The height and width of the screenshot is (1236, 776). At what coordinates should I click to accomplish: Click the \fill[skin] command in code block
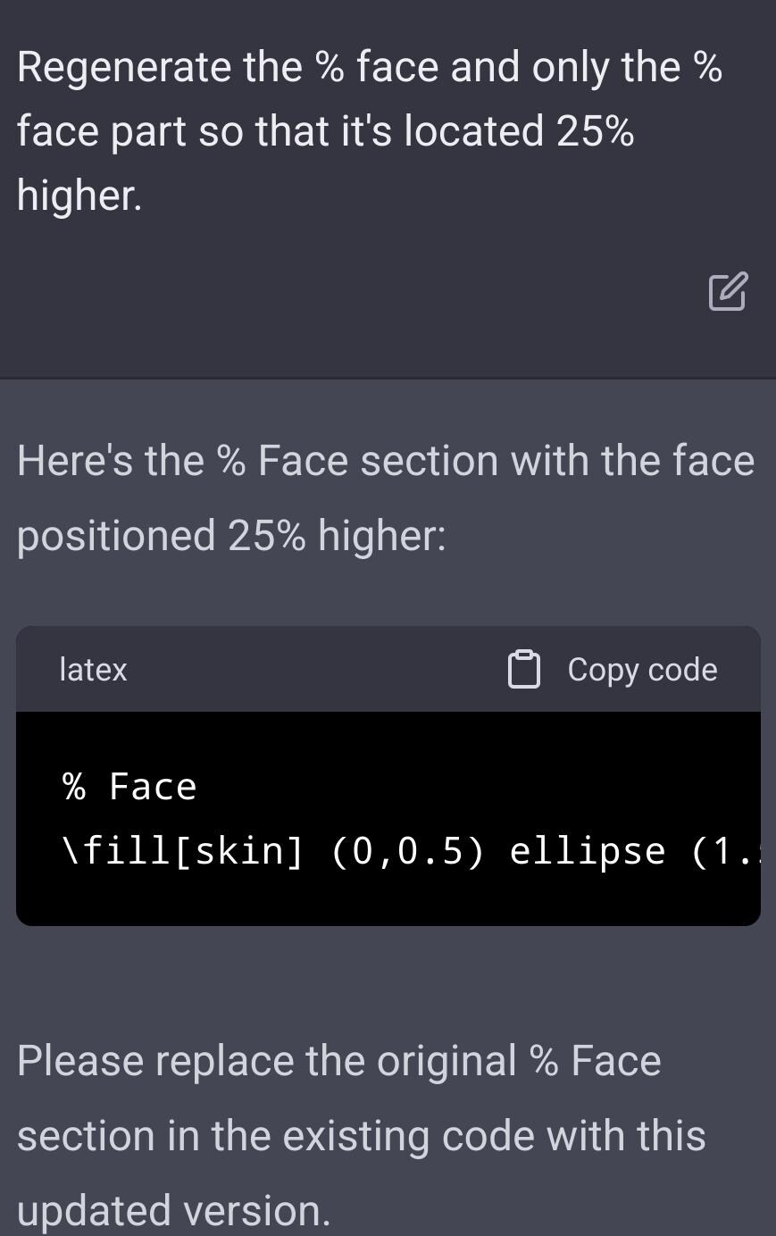(183, 851)
